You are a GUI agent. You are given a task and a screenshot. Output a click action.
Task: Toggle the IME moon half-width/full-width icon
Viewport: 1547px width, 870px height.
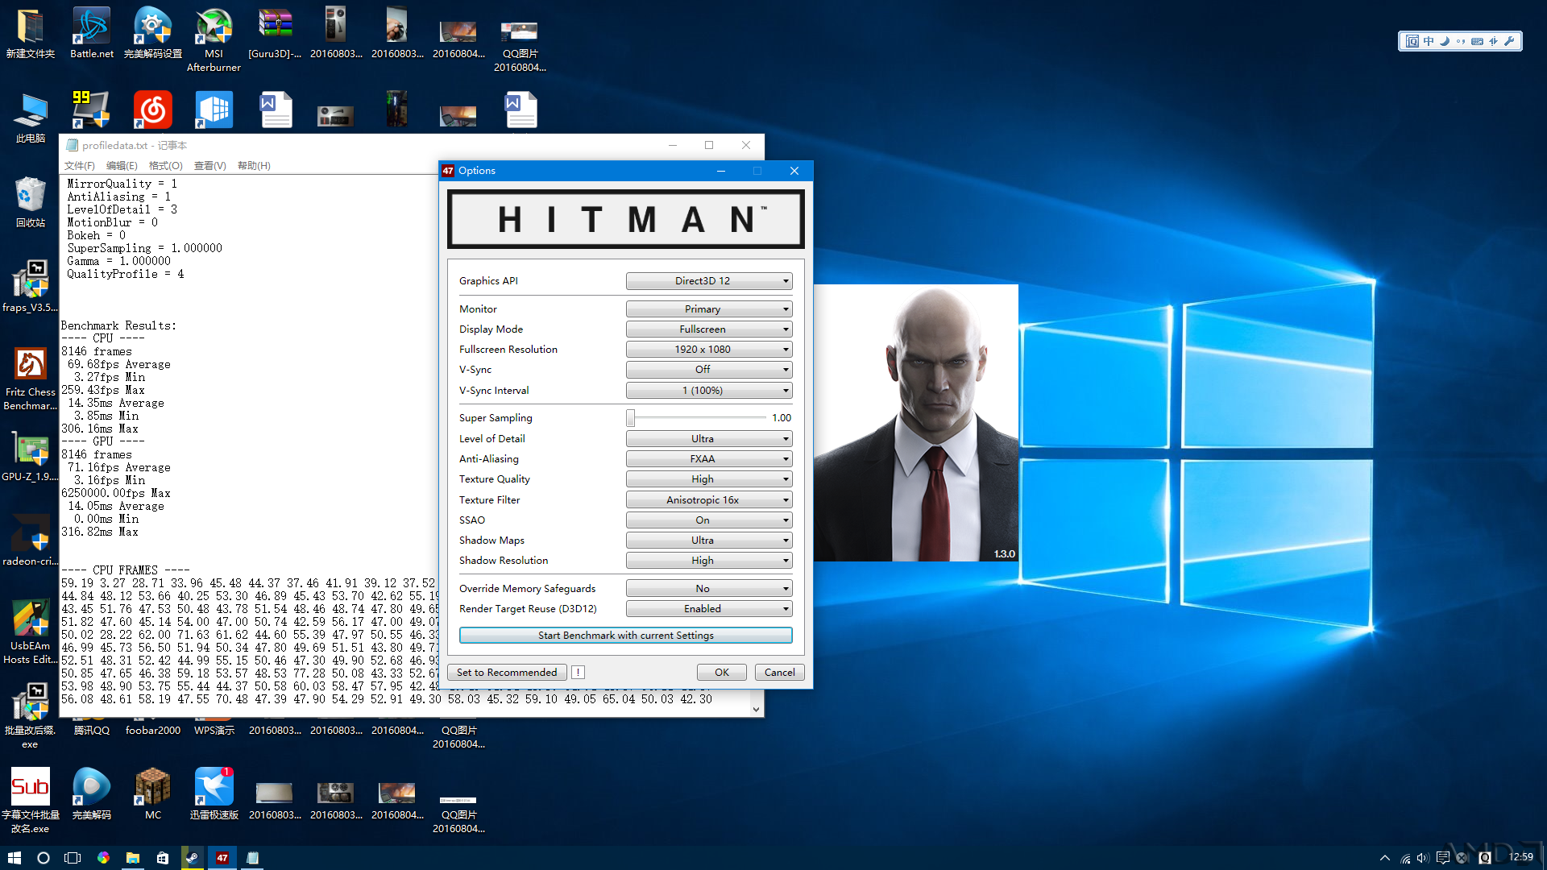1445,41
